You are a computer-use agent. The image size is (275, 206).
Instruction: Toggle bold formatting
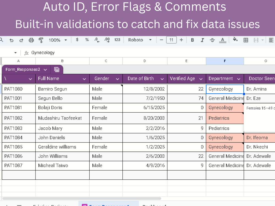[x=193, y=40]
